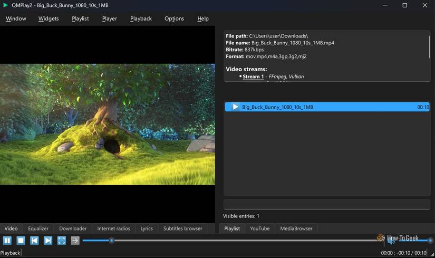Pause the video with the pause button
The image size is (435, 258).
(7, 241)
